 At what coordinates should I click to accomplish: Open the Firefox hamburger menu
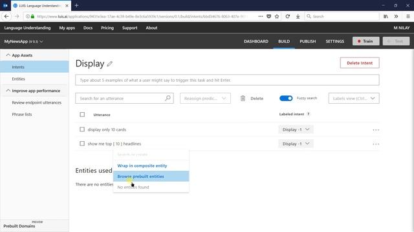pos(408,16)
